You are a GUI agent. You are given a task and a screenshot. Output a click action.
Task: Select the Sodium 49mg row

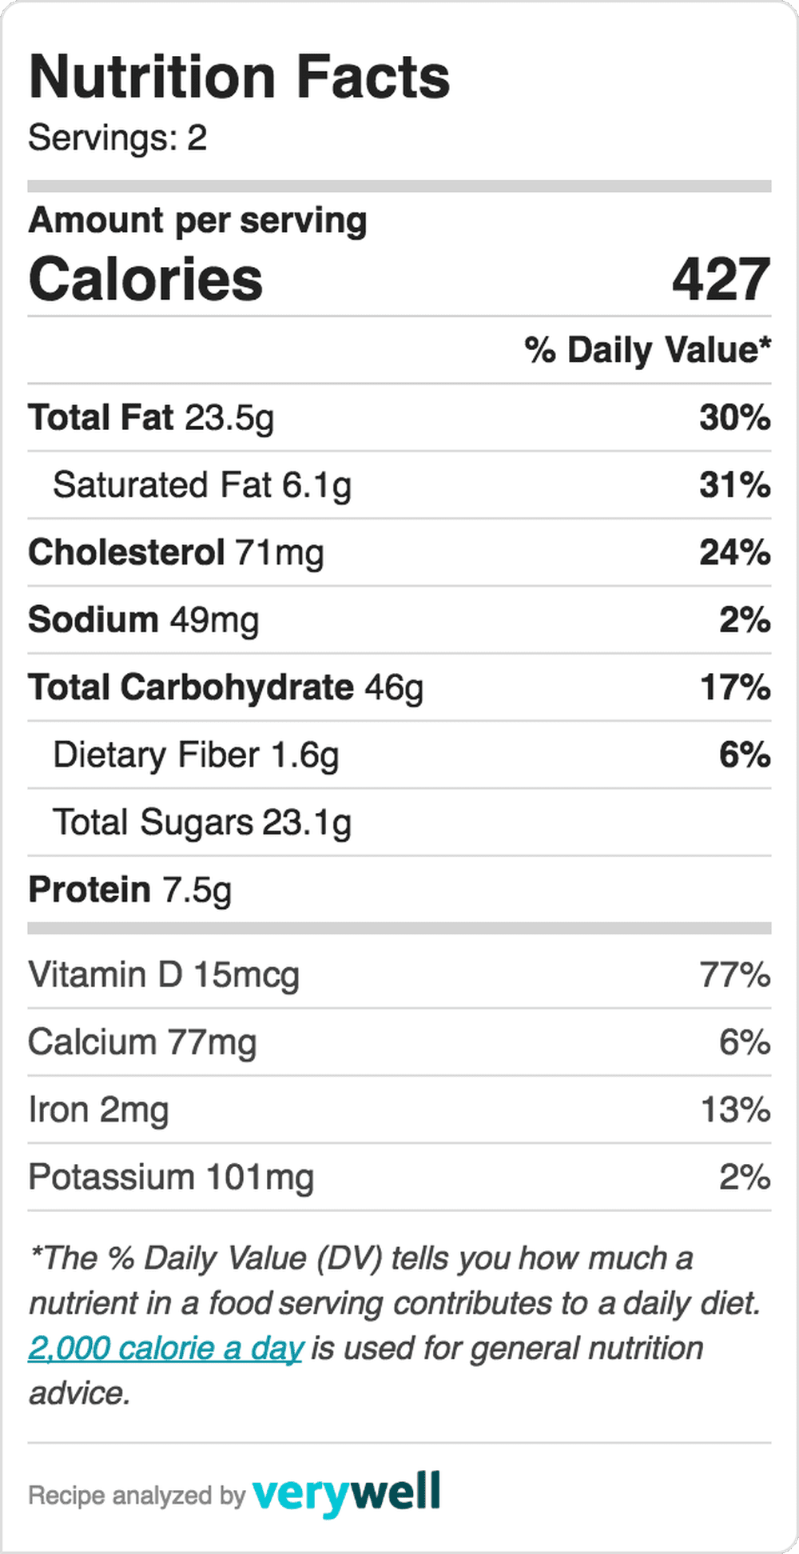(x=399, y=620)
